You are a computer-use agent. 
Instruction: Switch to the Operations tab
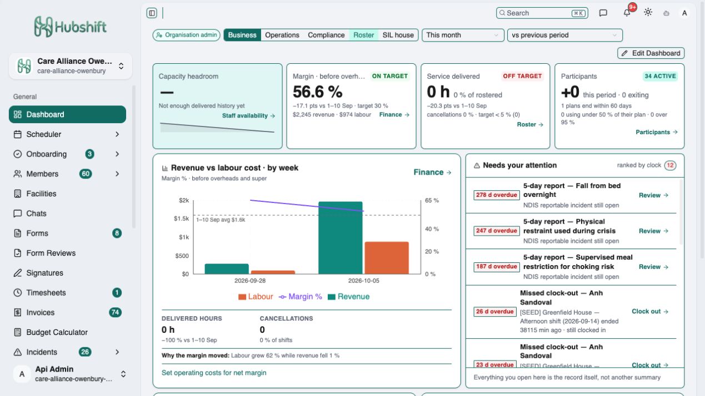coord(282,35)
